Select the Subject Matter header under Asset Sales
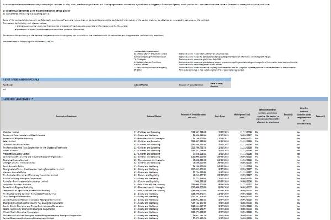Viewport: 331px width, 220px height. click(x=141, y=85)
